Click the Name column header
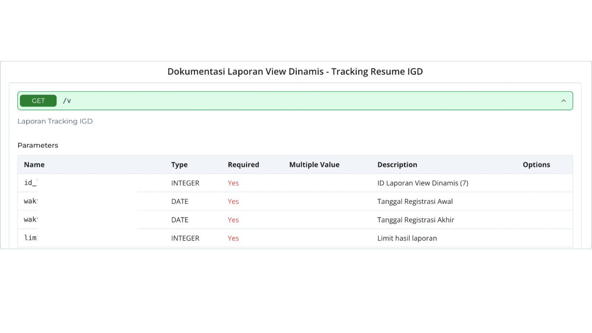This screenshot has width=592, height=333. click(x=34, y=165)
